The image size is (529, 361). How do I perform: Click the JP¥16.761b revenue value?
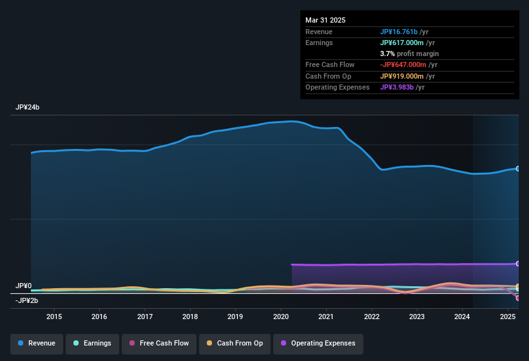399,32
